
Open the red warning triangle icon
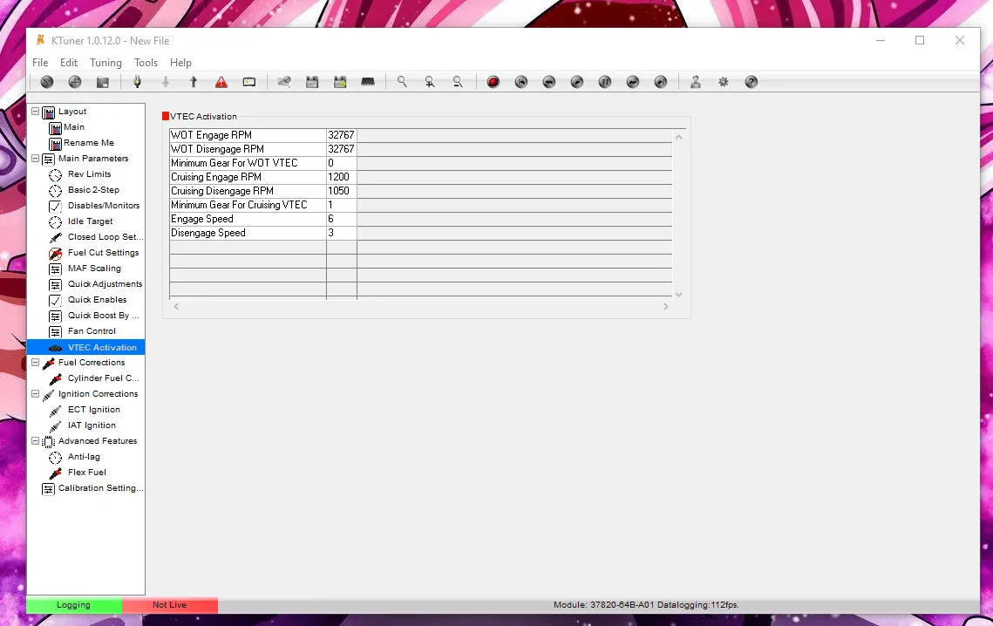[221, 82]
